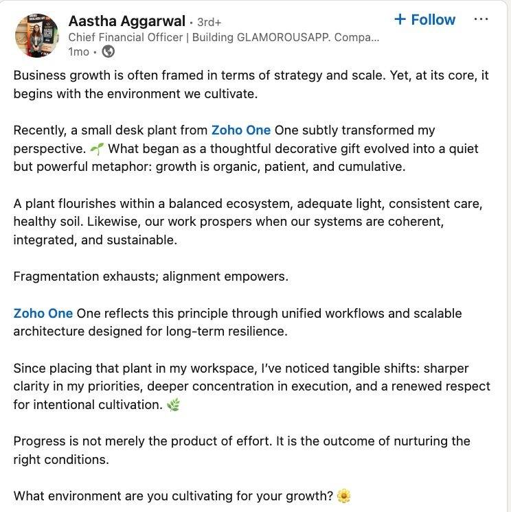Click the herb leaf emoji after "cultivation."
The width and height of the screenshot is (511, 512).
pyautogui.click(x=173, y=405)
